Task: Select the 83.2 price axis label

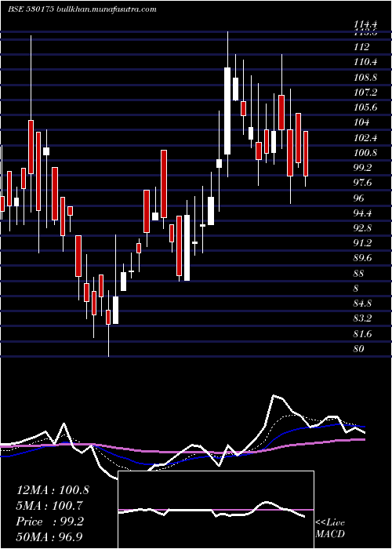Action: 363,318
